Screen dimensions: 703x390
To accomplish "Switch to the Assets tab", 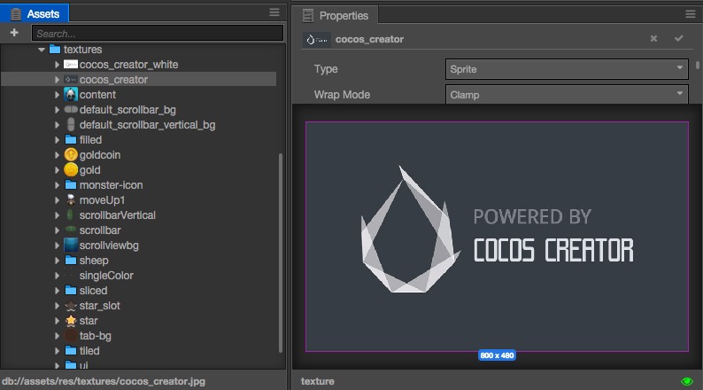I will point(35,13).
